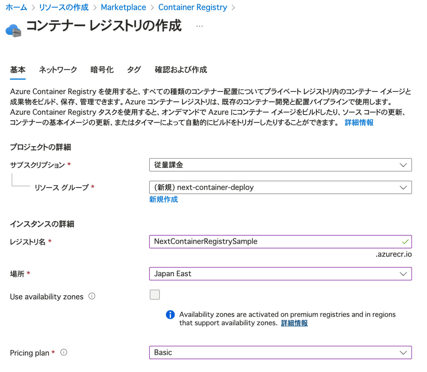Switch to the 暗号化 tab
427x372 pixels.
click(102, 70)
